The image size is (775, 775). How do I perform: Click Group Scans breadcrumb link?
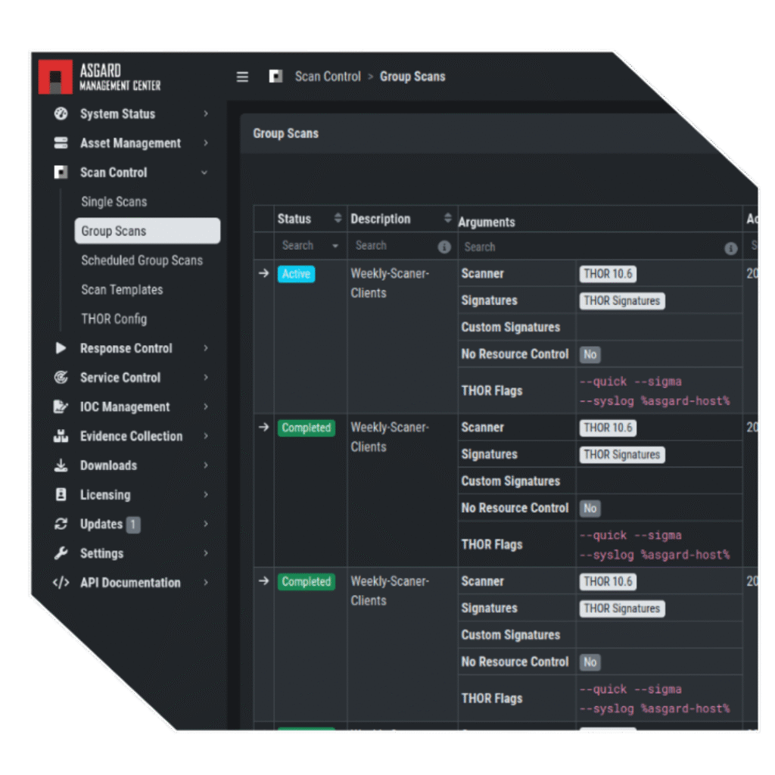pos(412,76)
